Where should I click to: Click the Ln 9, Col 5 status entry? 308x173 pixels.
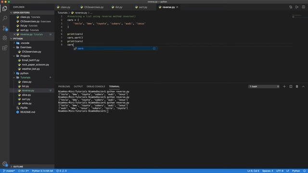coord(253,171)
